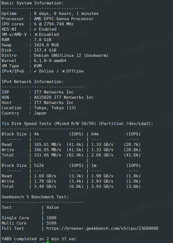
Task: Click the Single Core score 1008
Action: [x=51, y=218]
